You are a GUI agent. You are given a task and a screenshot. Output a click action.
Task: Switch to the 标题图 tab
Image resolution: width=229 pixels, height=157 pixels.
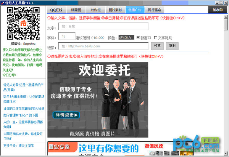(x=76, y=10)
